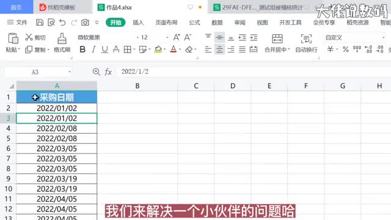Open the 文件 menu
391x220 pixels.
(17, 23)
